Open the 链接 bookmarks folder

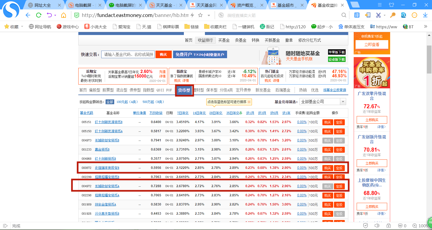coord(191,27)
